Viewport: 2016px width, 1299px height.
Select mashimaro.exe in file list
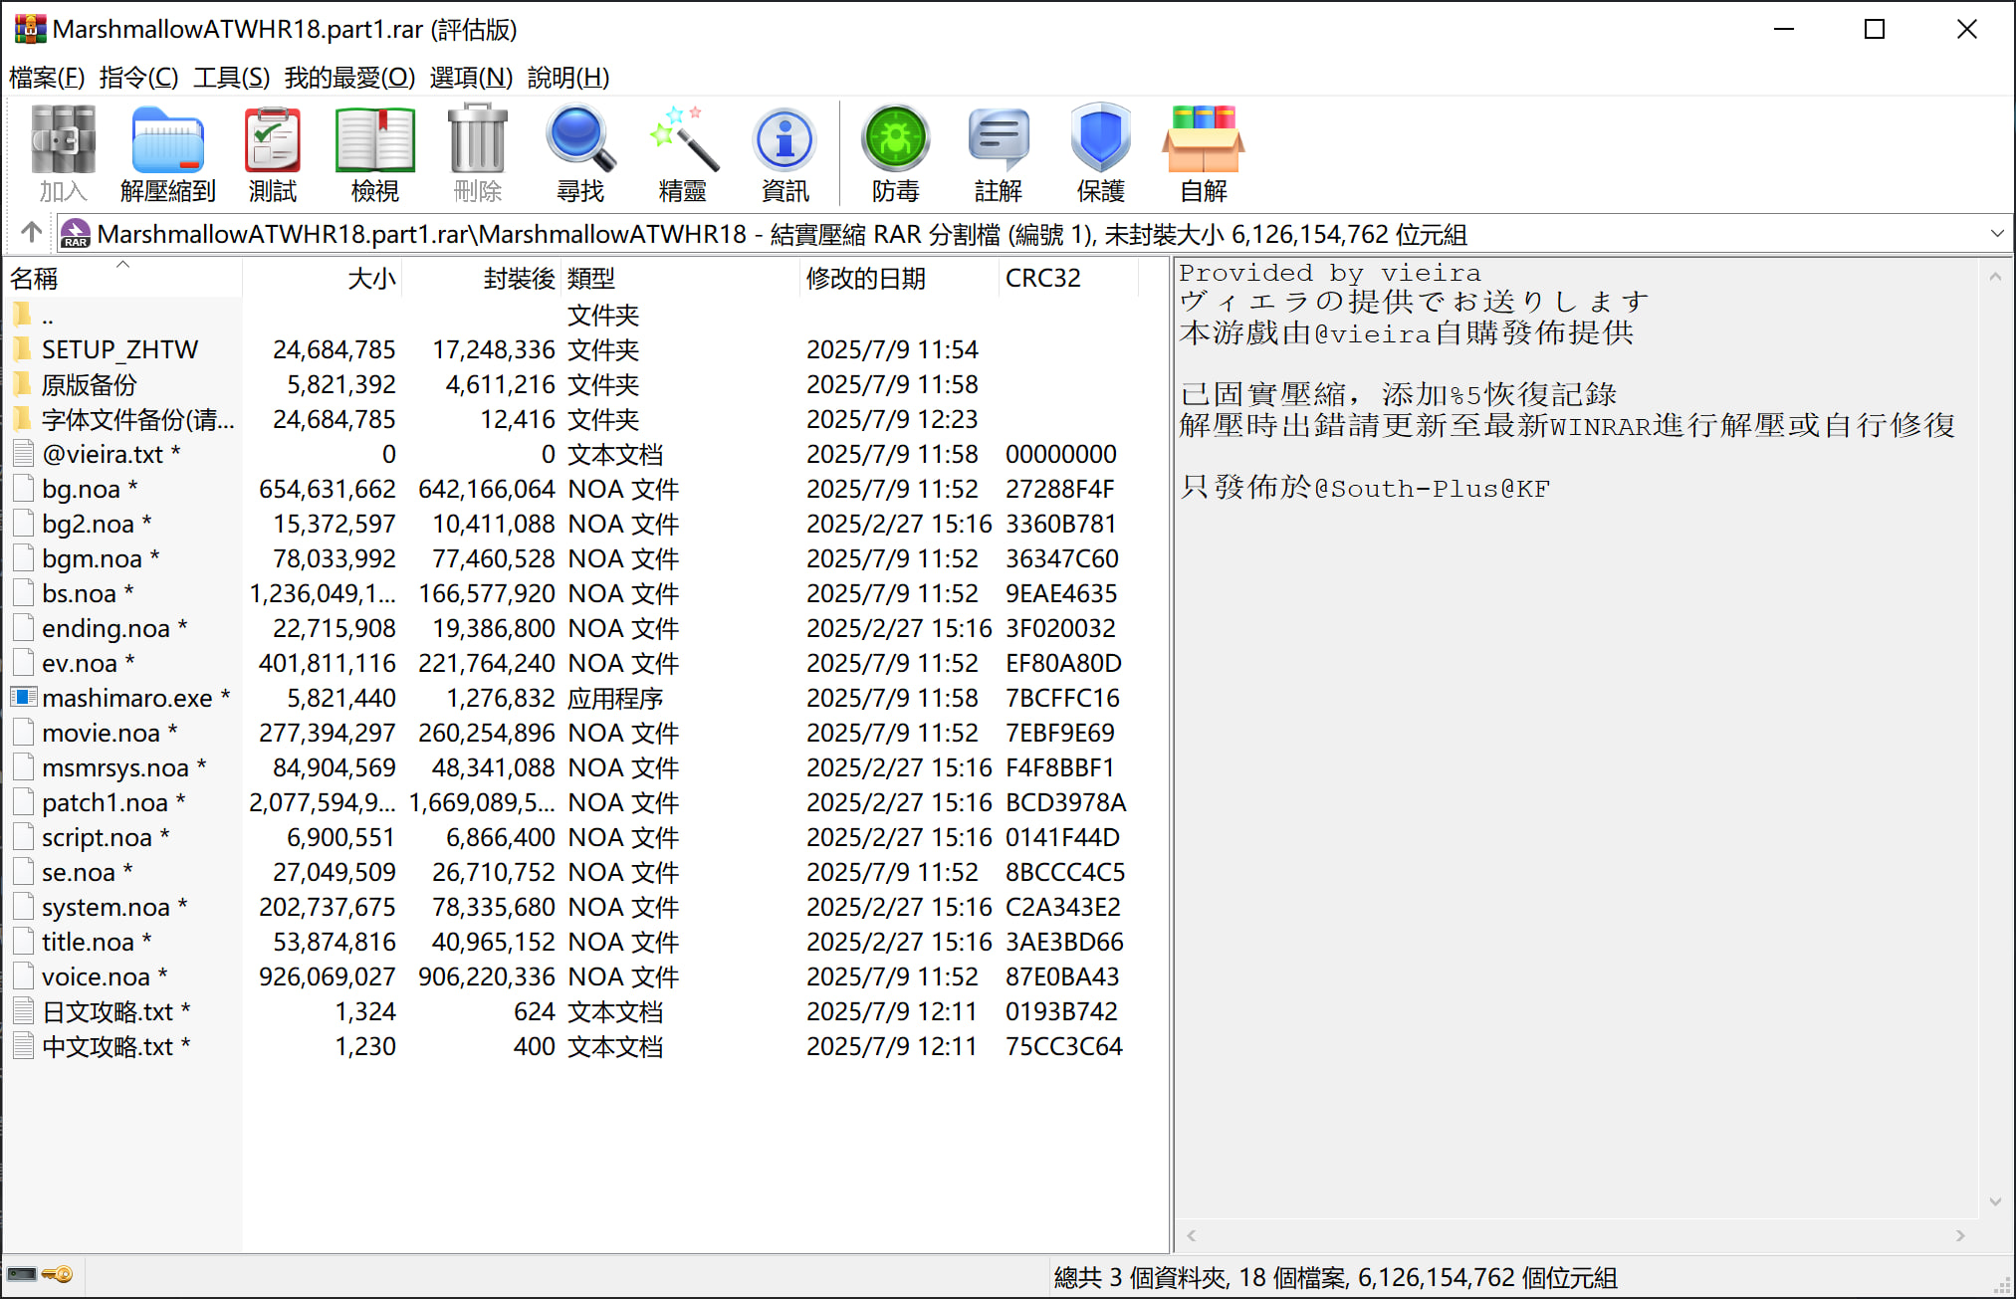(126, 698)
